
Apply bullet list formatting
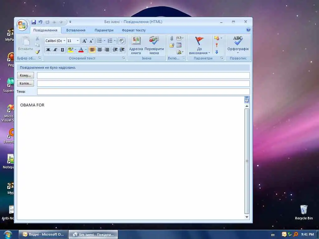click(x=99, y=41)
